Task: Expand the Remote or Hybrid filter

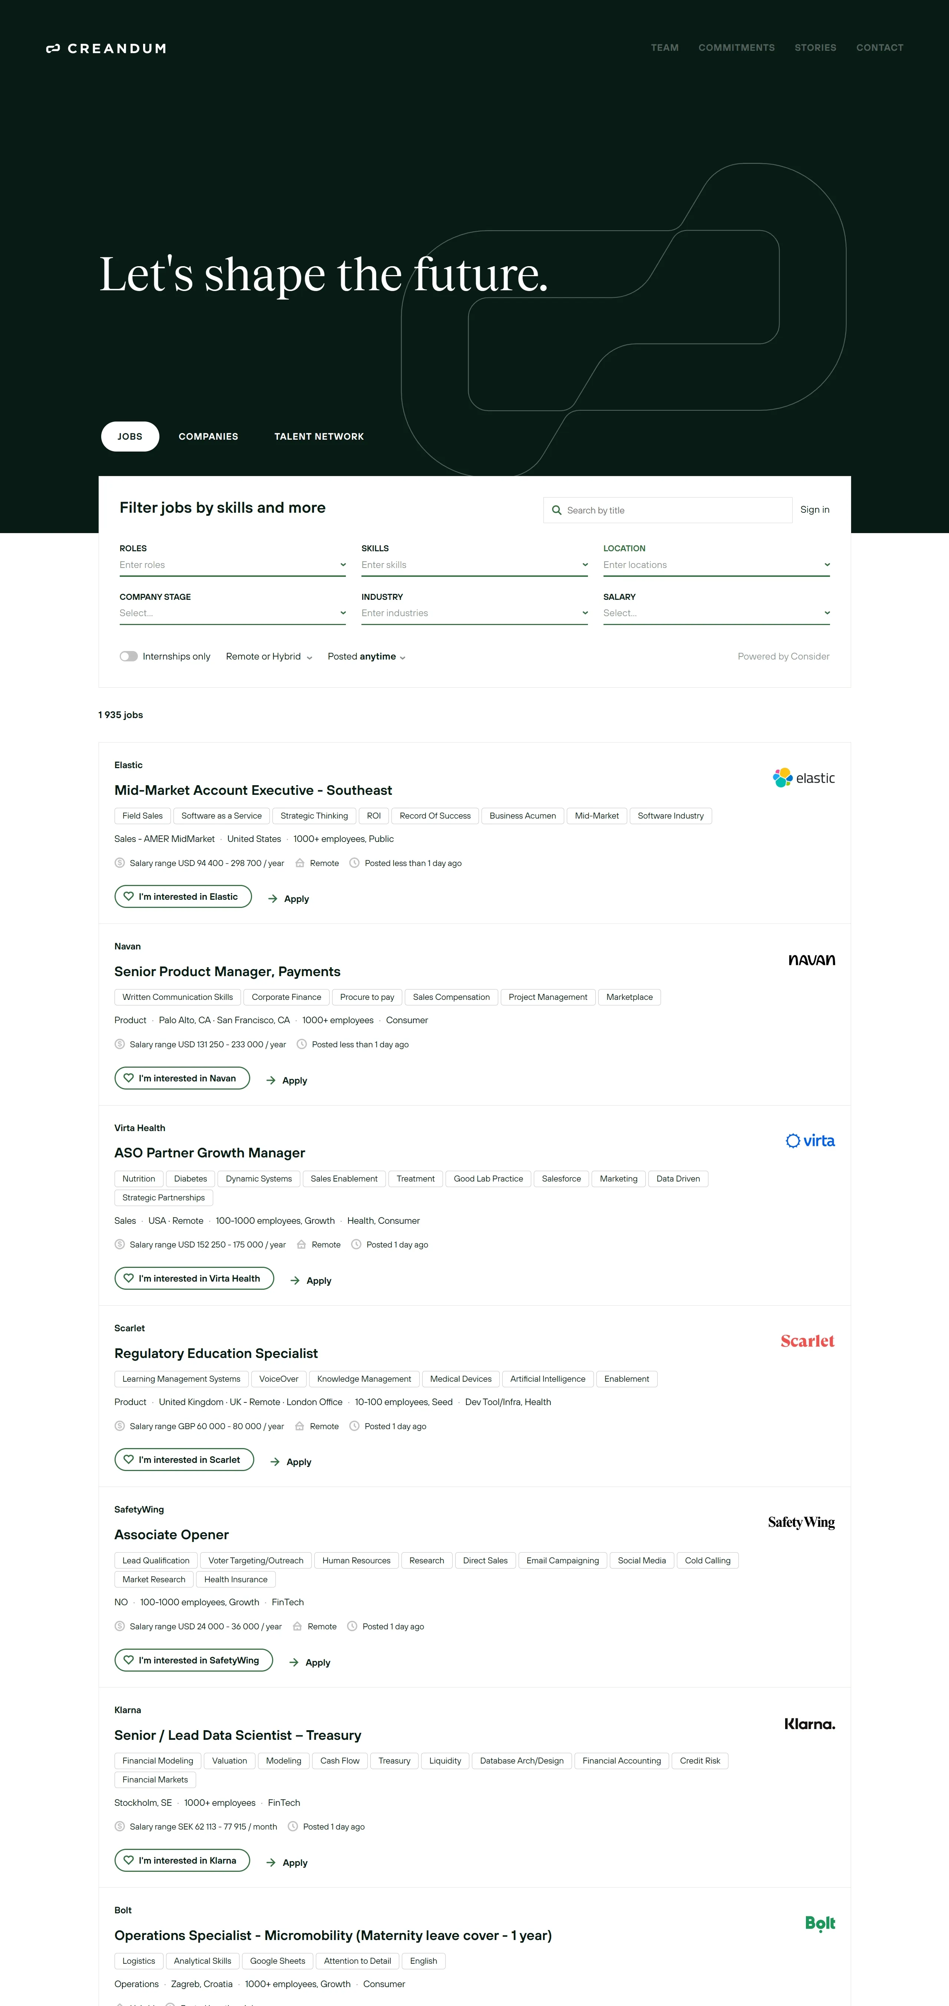Action: tap(269, 657)
